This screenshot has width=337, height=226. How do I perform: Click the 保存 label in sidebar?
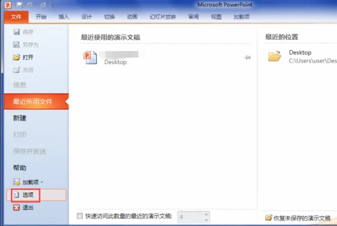point(28,32)
